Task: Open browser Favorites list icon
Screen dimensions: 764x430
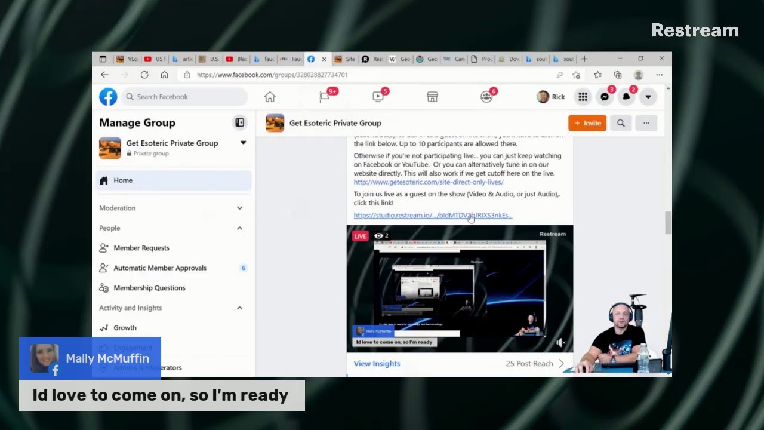Action: [597, 75]
